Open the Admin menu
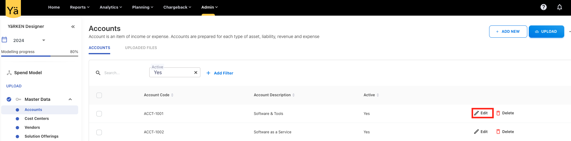Screen dimensions: 571x141 point(209,7)
